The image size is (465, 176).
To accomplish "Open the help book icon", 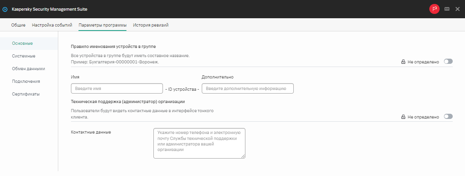I will click(x=447, y=9).
